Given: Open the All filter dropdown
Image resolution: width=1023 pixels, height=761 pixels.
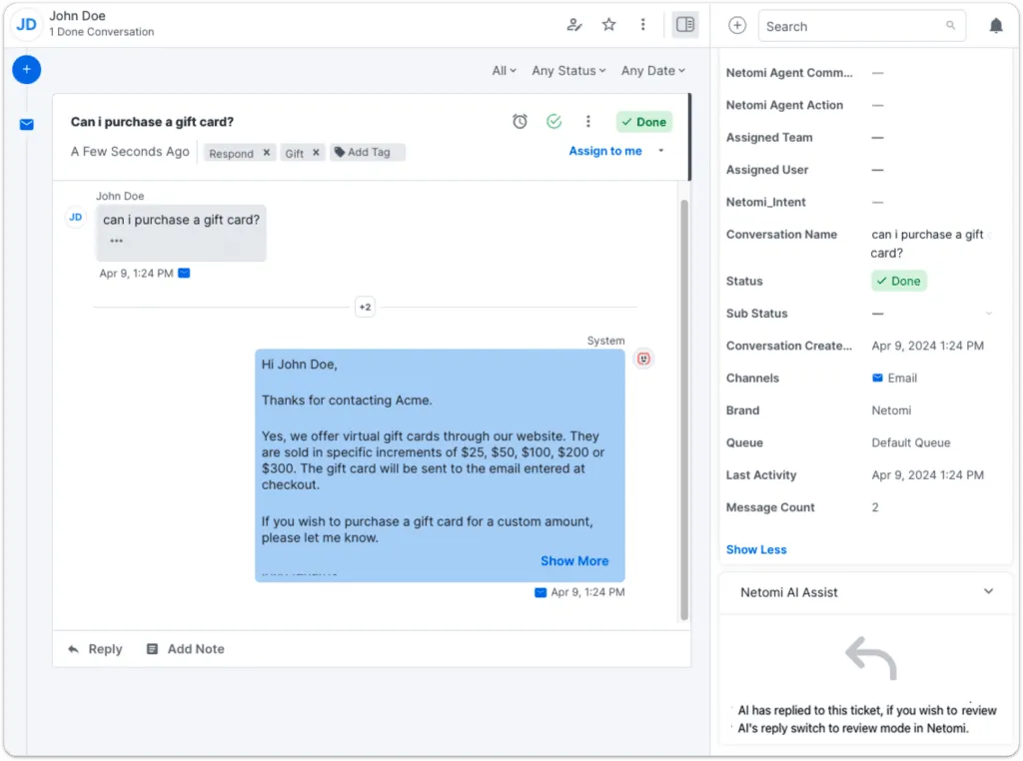Looking at the screenshot, I should [x=504, y=71].
